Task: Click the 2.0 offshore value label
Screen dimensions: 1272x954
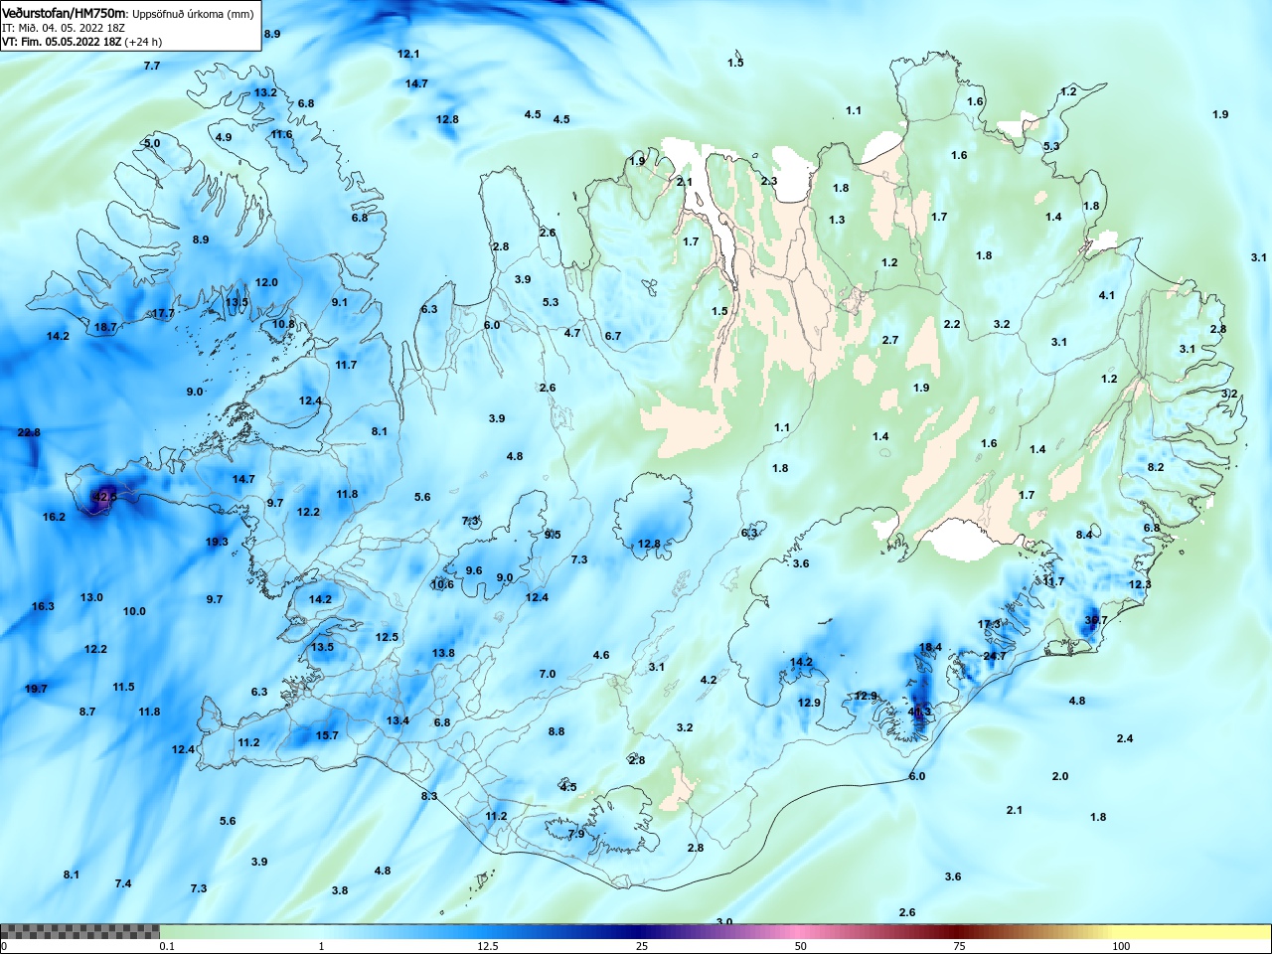Action: point(1060,776)
